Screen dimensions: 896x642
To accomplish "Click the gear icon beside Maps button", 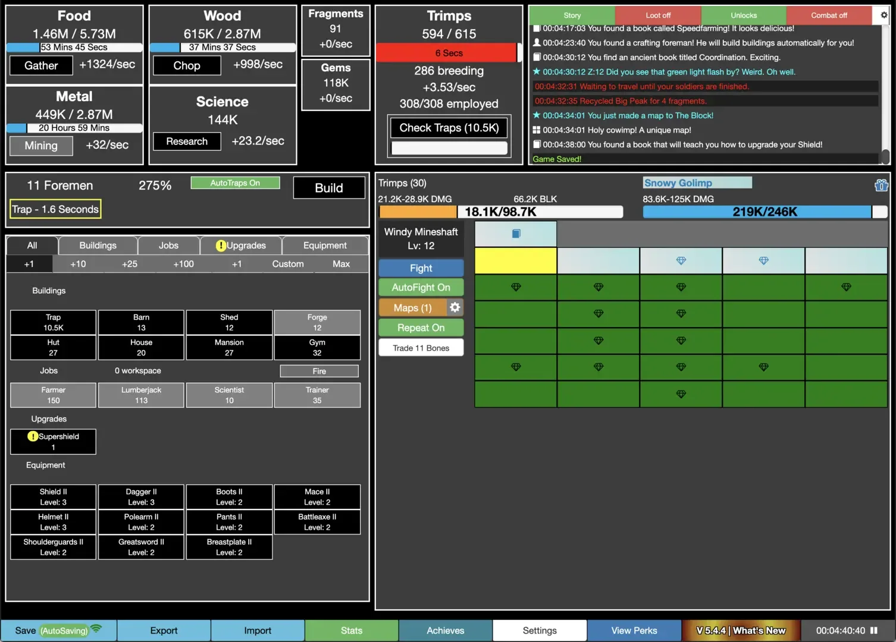I will pos(455,307).
